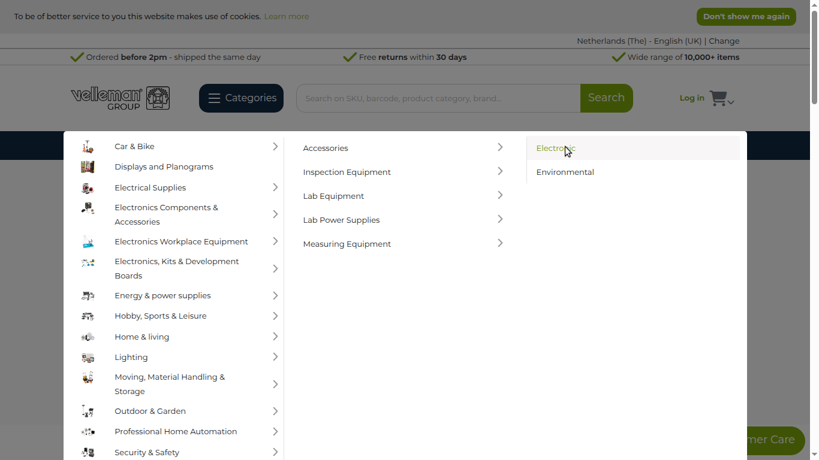819x460 pixels.
Task: Click the Outdoor & Garden category icon
Action: pos(88,411)
